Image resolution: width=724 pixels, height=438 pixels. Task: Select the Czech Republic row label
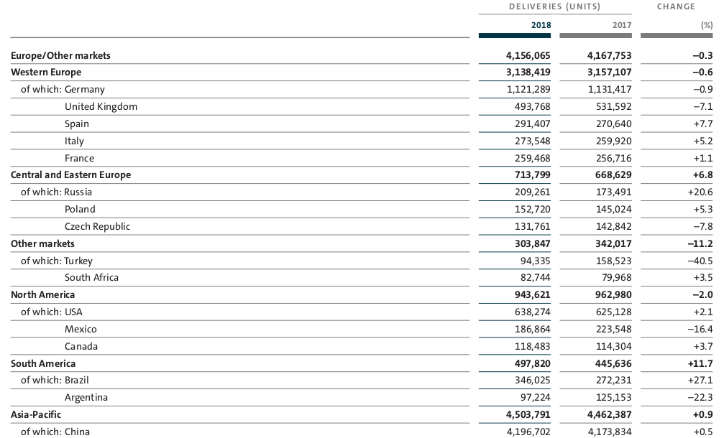(x=98, y=226)
